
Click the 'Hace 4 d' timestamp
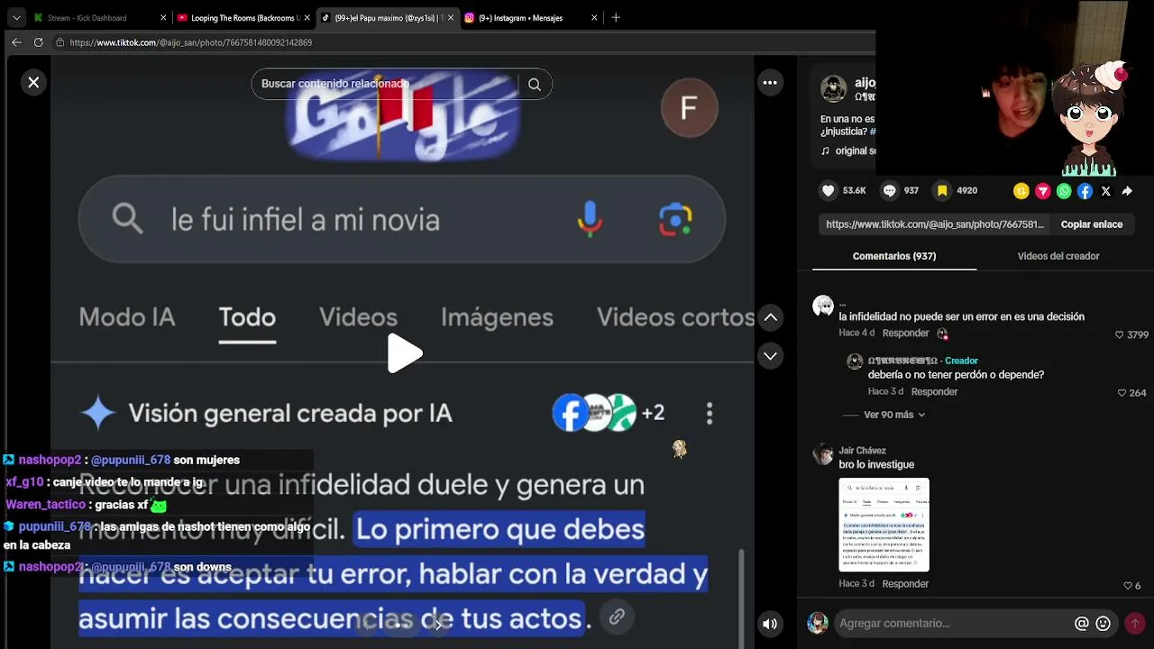[x=856, y=334]
